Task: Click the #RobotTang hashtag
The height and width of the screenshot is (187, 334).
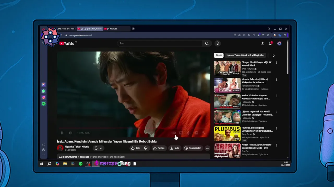Action: point(108,157)
